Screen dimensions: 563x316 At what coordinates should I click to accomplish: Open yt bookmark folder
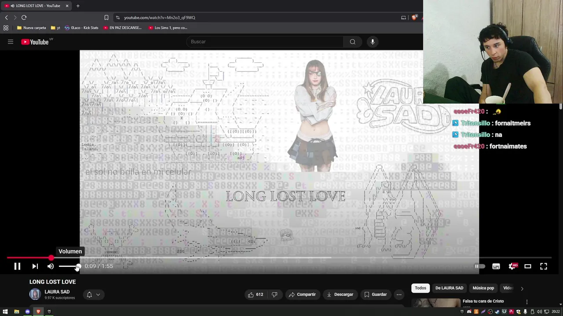(x=55, y=28)
